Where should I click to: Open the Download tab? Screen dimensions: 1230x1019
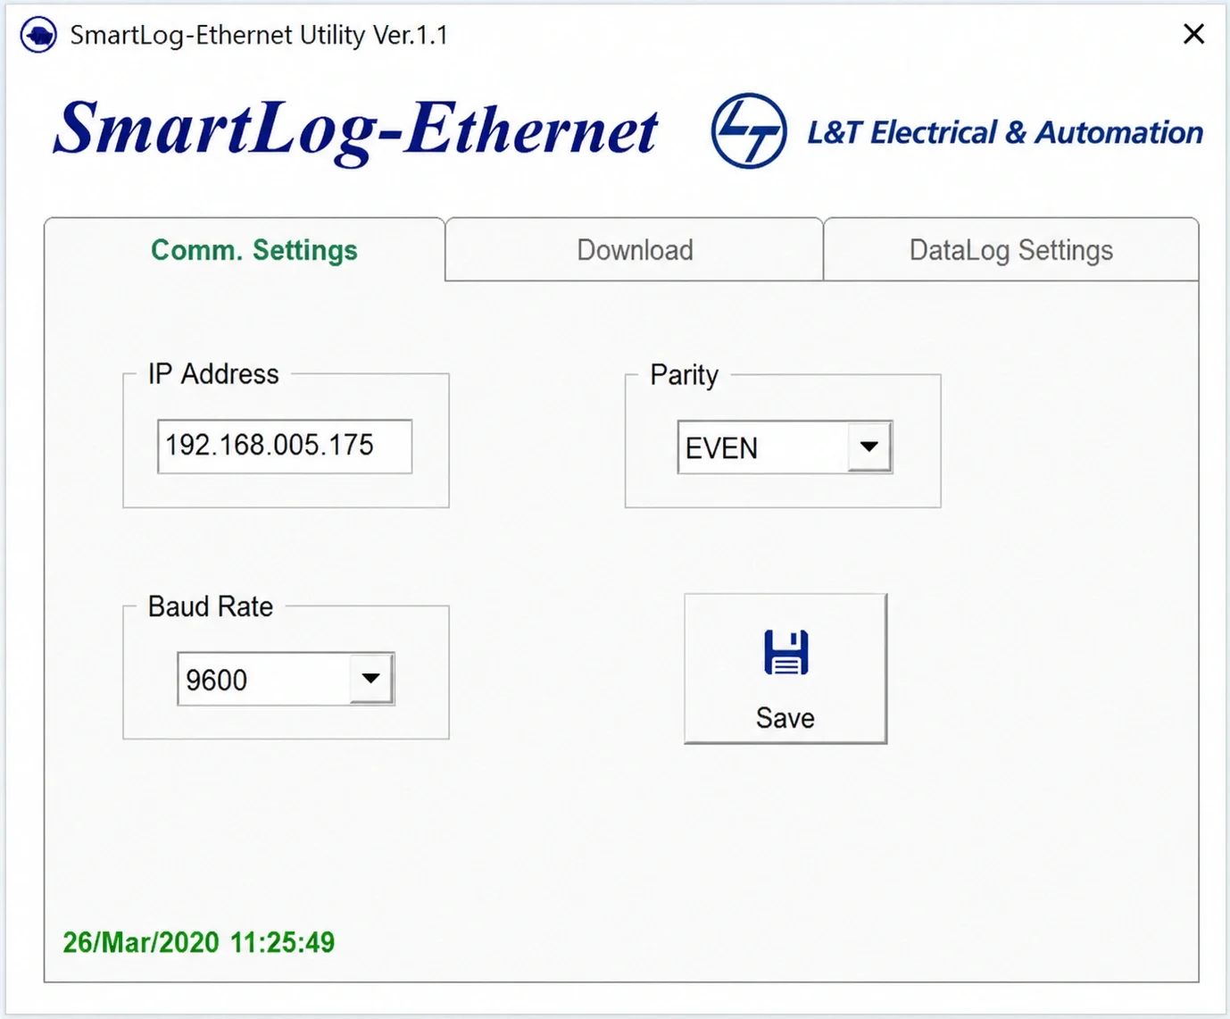point(634,250)
